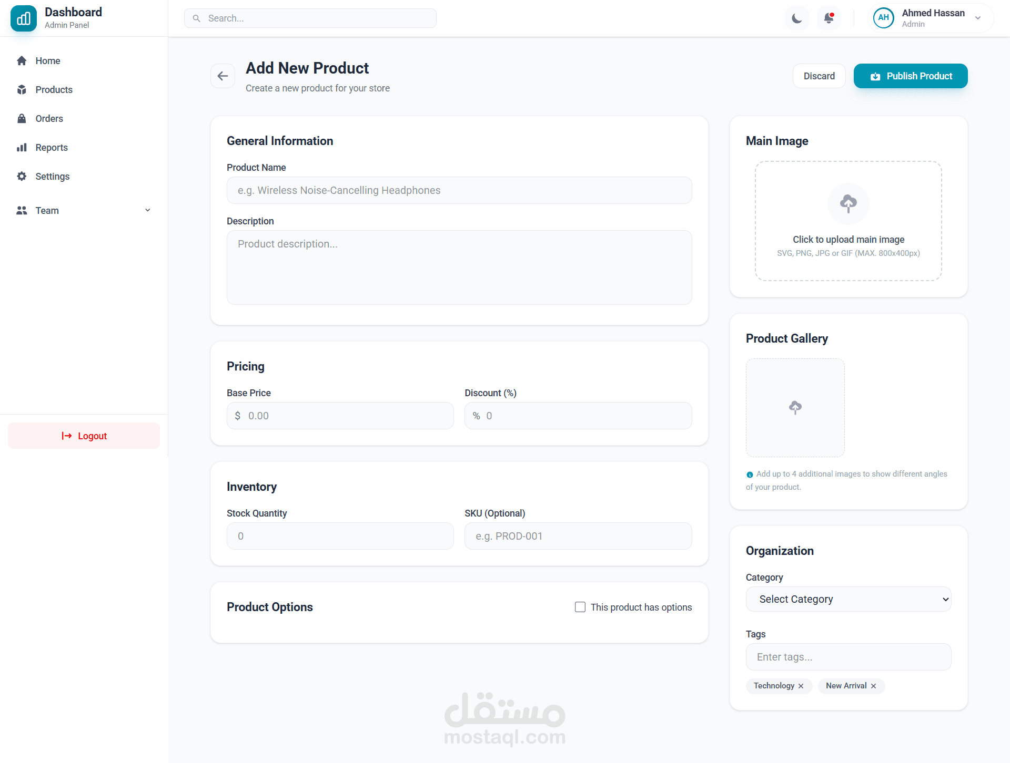This screenshot has width=1010, height=763.
Task: Open the Ahmed Hassan user menu chevron
Action: tap(978, 18)
